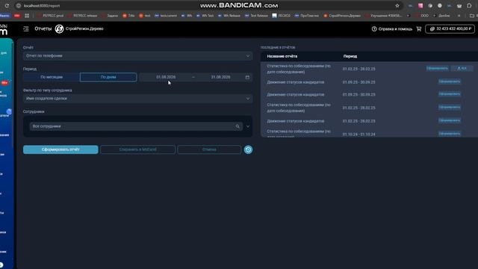The image size is (478, 269).
Task: Click the Сформировать отчёт button
Action: [60, 149]
